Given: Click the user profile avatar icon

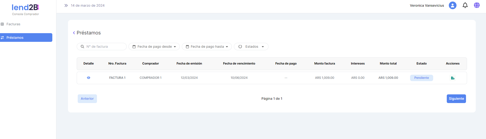Looking at the screenshot, I should (x=452, y=5).
